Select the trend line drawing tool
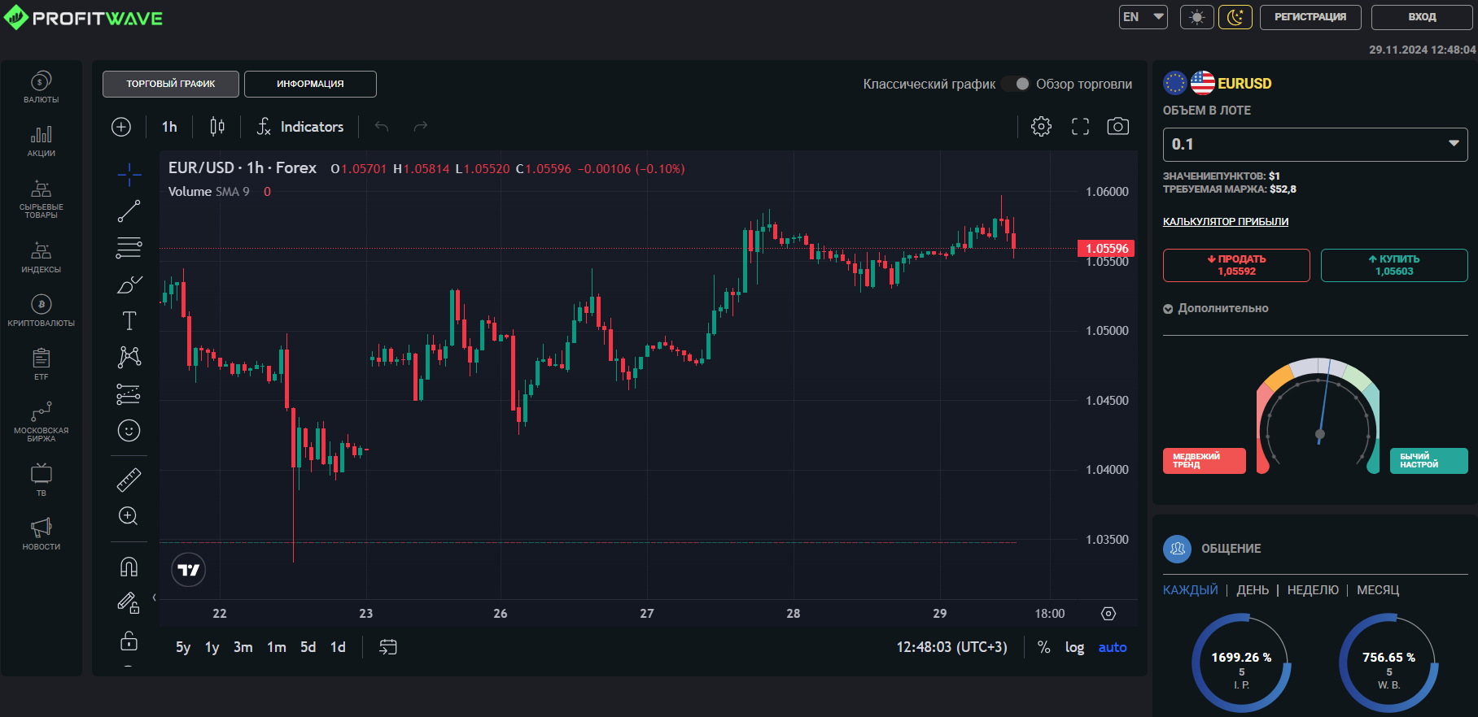The height and width of the screenshot is (717, 1478). click(x=129, y=211)
